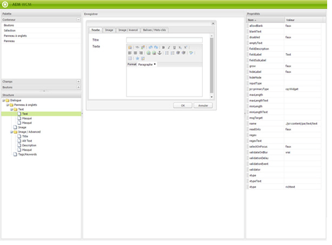Click the readOnly property row
The image size is (332, 245).
(284, 130)
